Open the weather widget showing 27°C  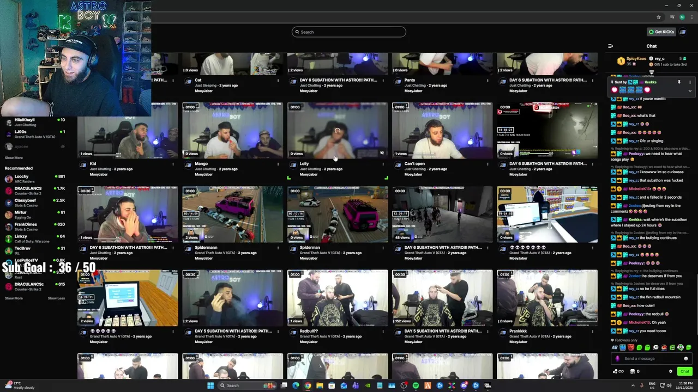[21, 385]
